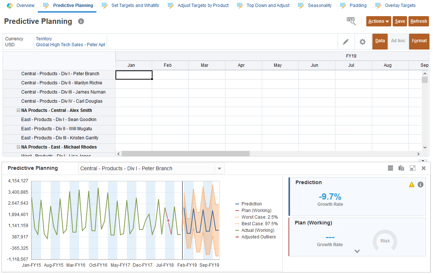Screen dimensions: 433x274
Task: Click the horizontal scrollbar right arrow
Action: click(418, 154)
